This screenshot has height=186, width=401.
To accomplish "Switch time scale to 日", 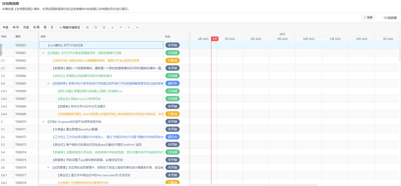I will click(x=52, y=27).
